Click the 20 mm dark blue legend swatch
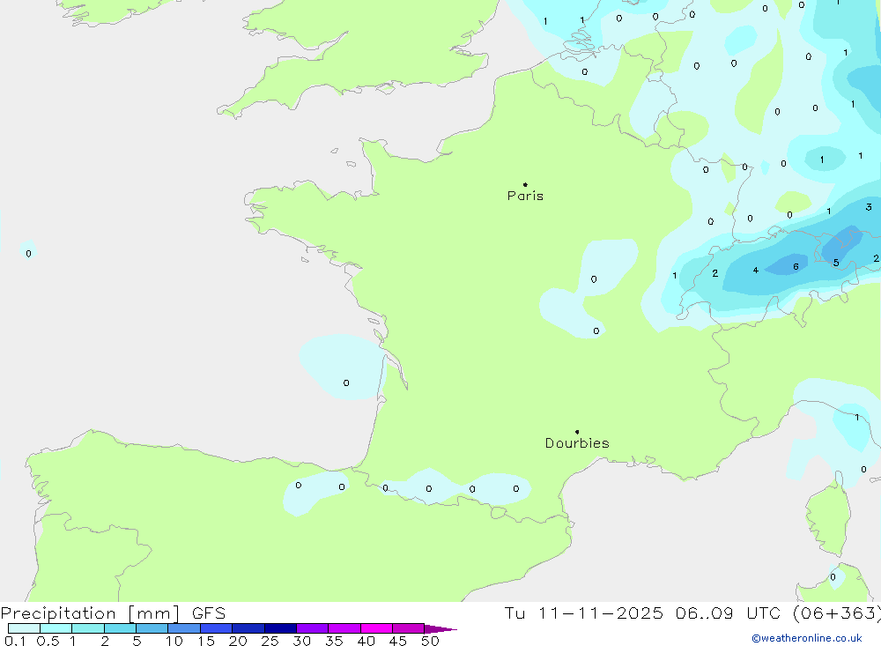881x646 pixels. point(248,628)
